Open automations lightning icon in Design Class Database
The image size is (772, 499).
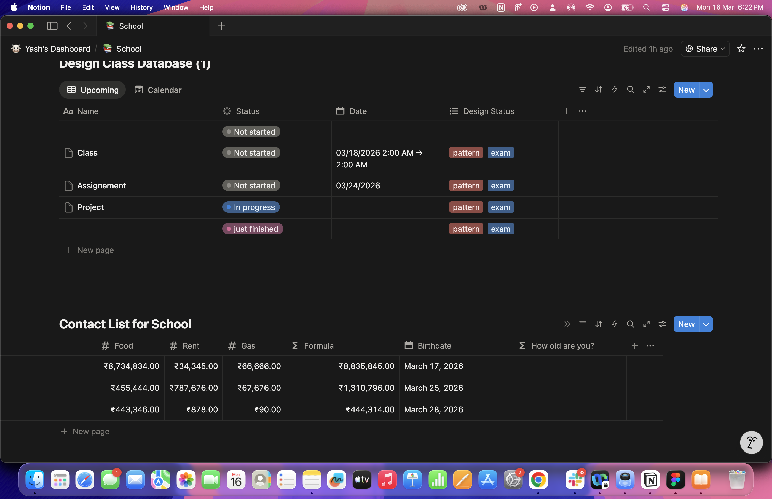coord(614,90)
